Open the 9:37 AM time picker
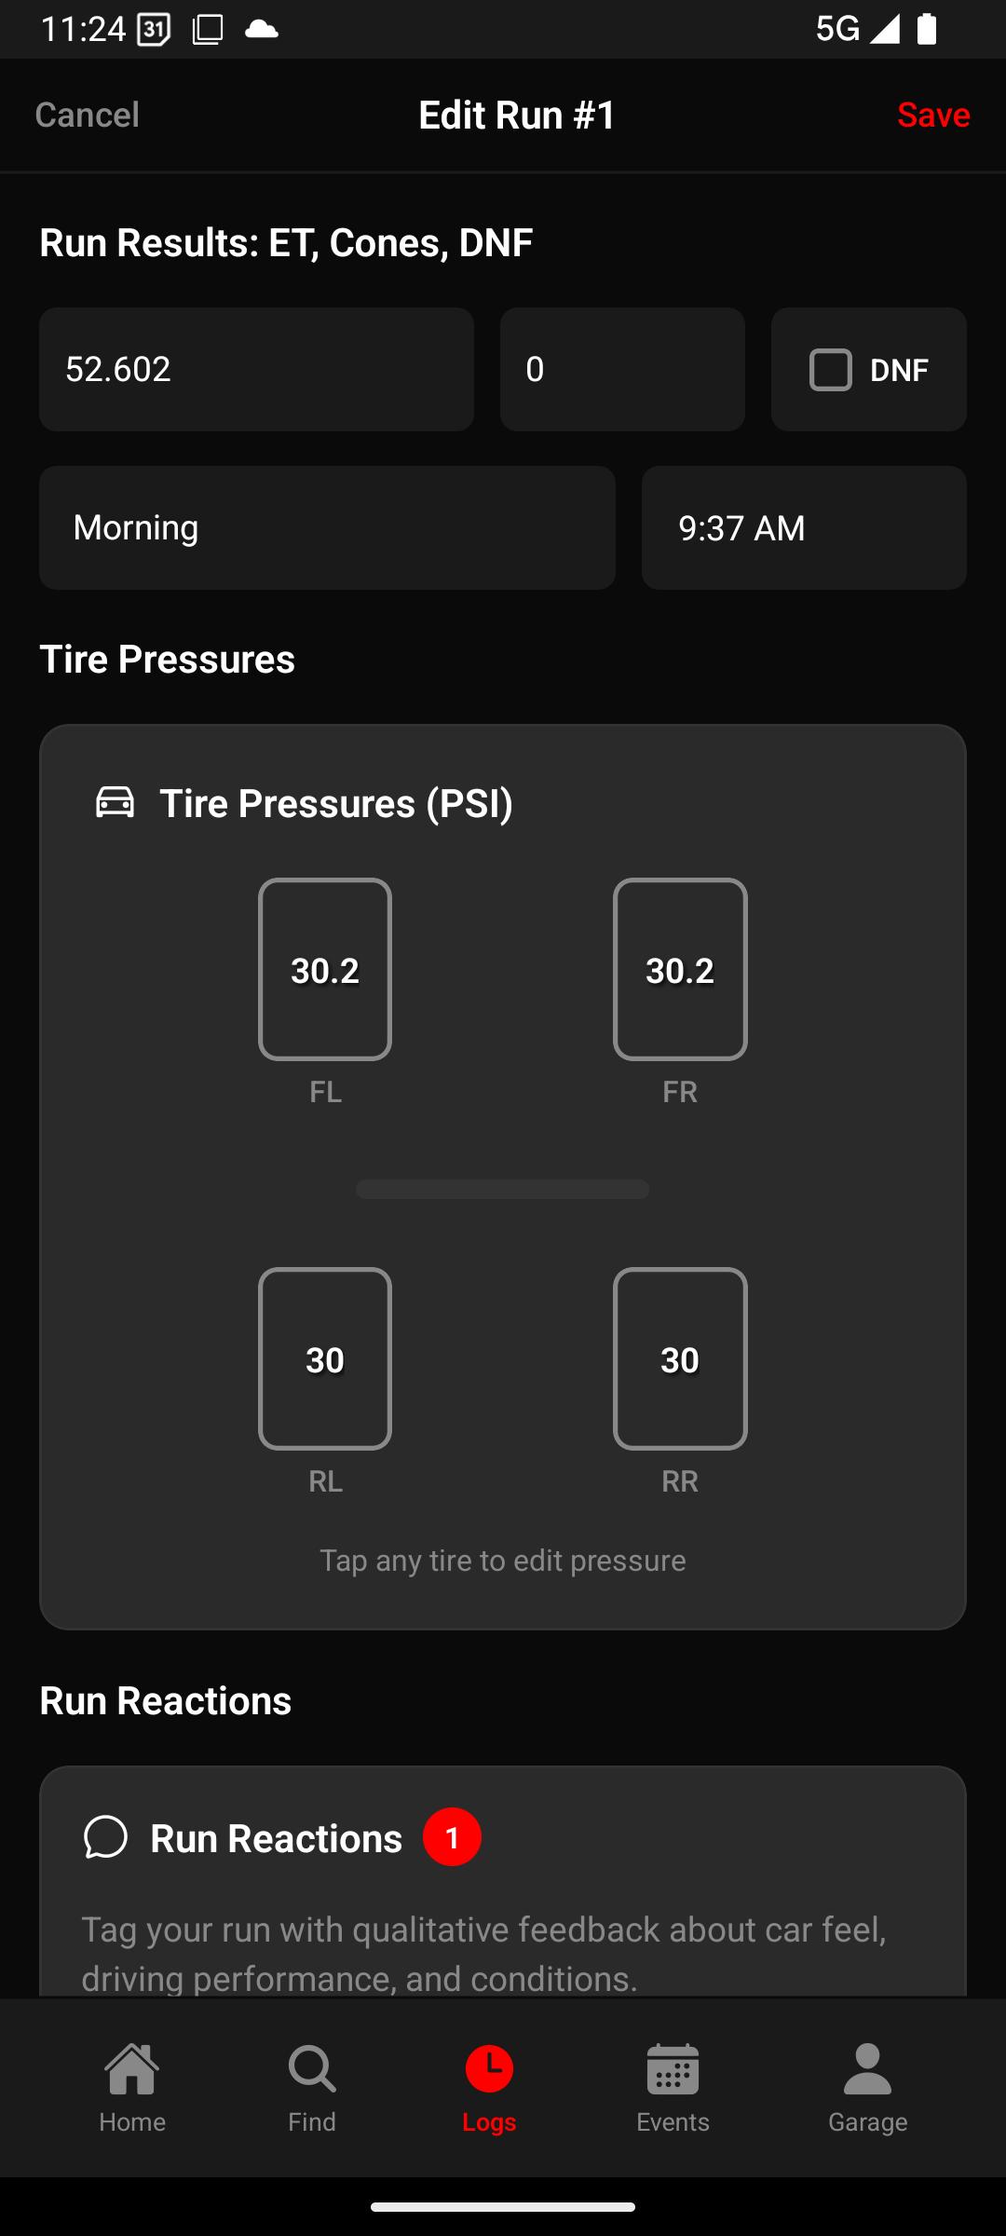This screenshot has width=1006, height=2236. (x=804, y=527)
